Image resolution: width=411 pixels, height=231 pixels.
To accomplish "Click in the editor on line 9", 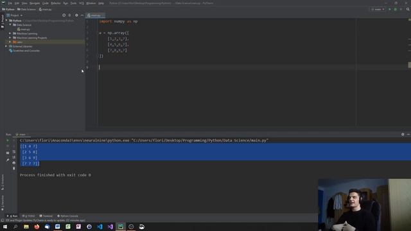I will [227, 67].
